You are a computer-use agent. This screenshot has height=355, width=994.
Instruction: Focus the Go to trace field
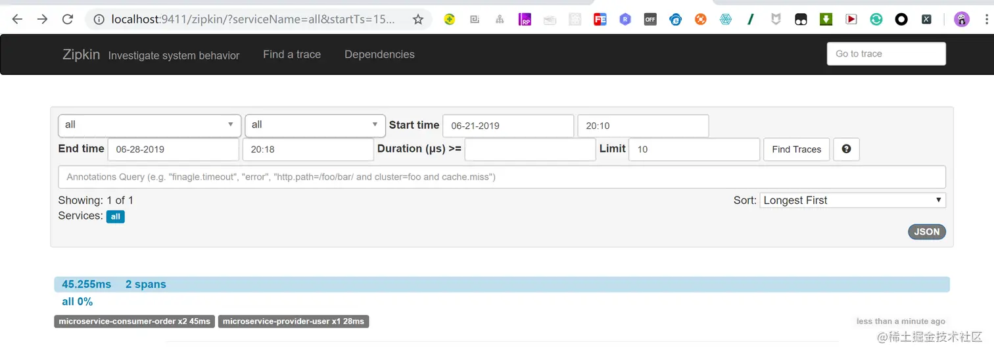pos(886,54)
